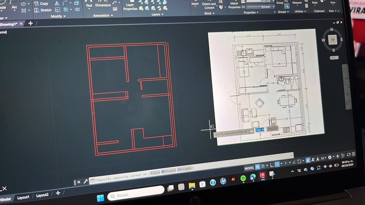Choose the Fillet tool icon
Image resolution: width=365 pixels, height=205 pixels.
66,3
